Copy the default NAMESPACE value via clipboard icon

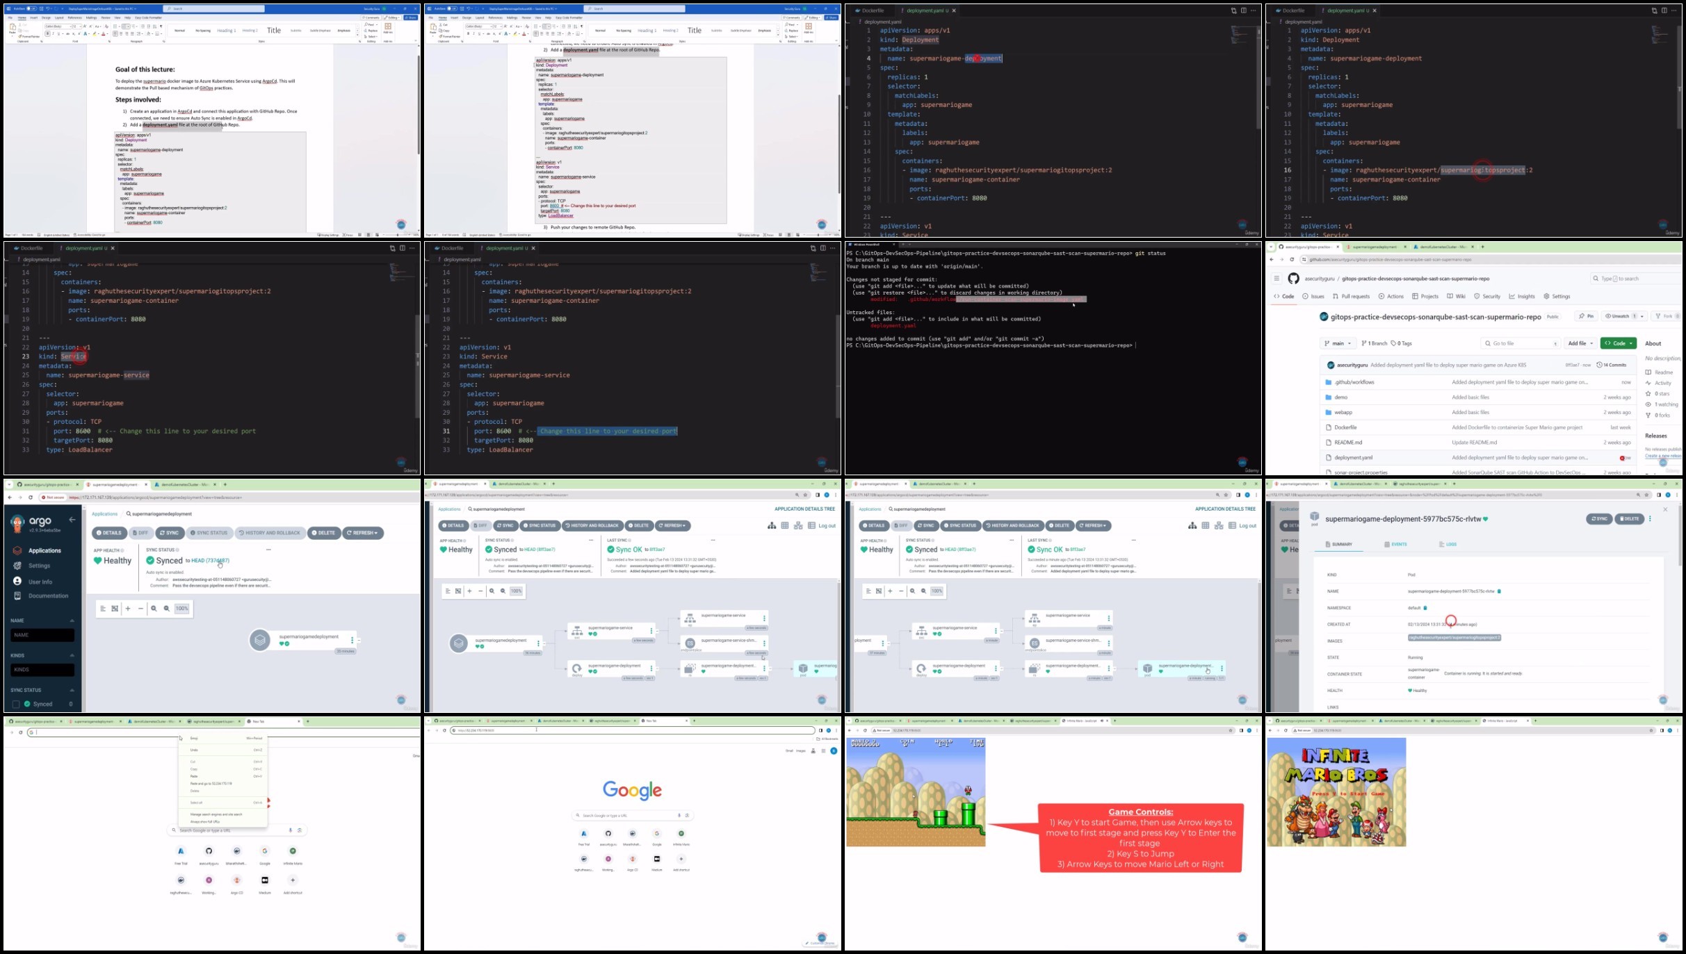pyautogui.click(x=1425, y=608)
